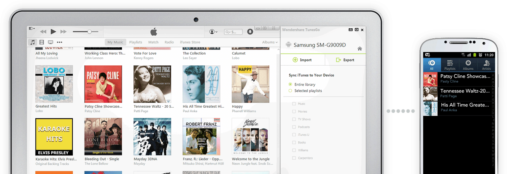This screenshot has height=174, width=507.
Task: Open the iTunes Store tab
Action: coord(190,42)
